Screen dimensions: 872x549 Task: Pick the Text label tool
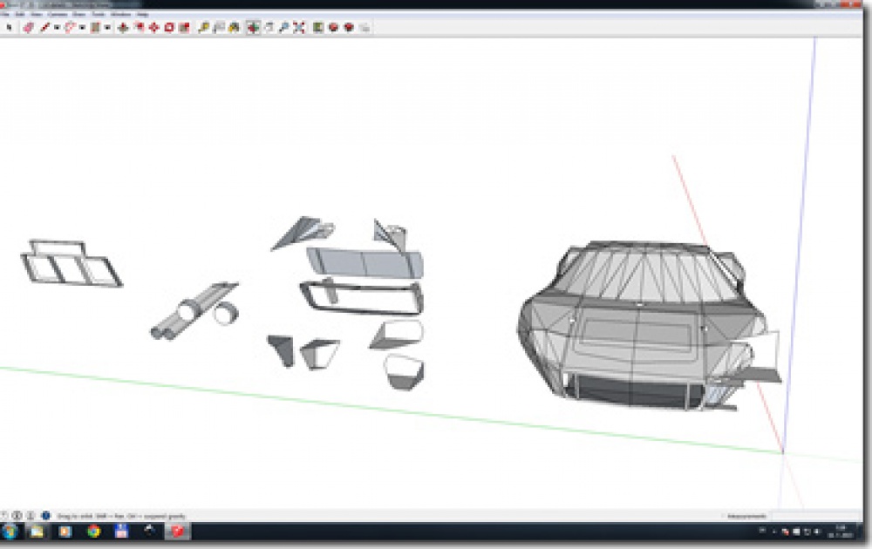pyautogui.click(x=219, y=27)
